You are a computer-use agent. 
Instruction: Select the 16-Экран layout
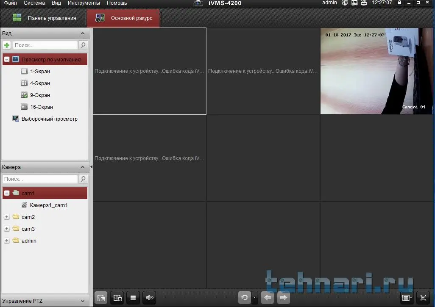(41, 107)
